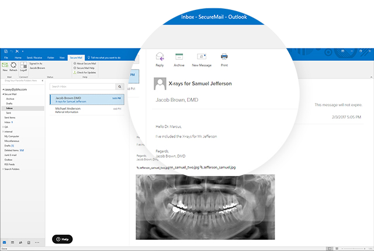The width and height of the screenshot is (374, 251).
Task: Open Customize Quick Access Toolbar dropdown
Action: coord(23,51)
